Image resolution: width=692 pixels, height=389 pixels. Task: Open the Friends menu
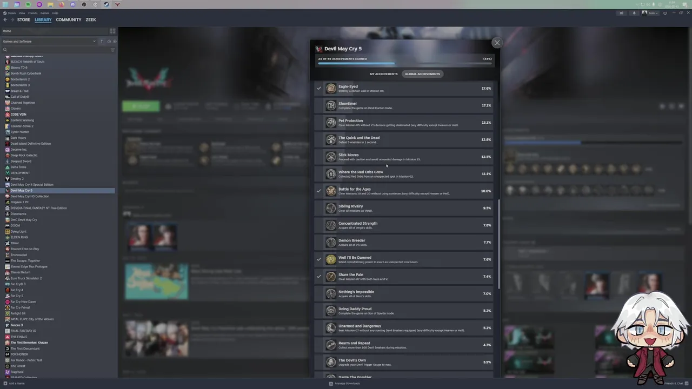tap(32, 13)
